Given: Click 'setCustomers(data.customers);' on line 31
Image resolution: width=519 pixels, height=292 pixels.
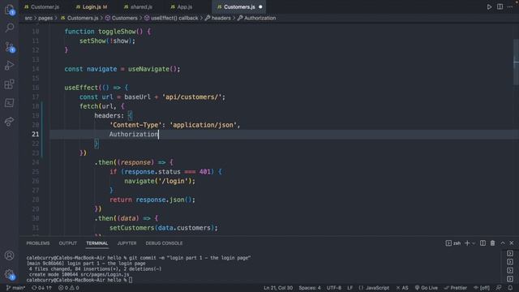Looking at the screenshot, I should 164,228.
